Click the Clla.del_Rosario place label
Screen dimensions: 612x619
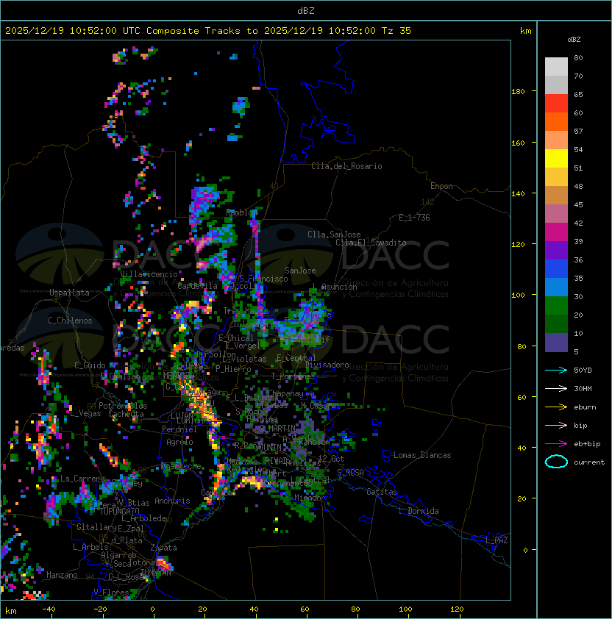tap(346, 166)
